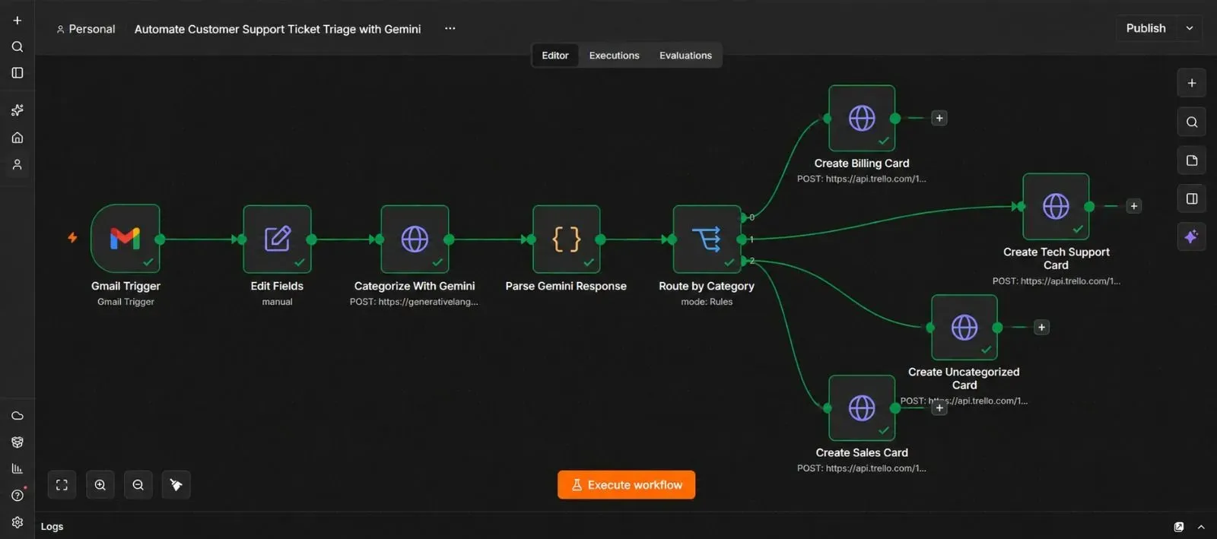1217x539 pixels.
Task: Open the Personal project link
Action: tap(86, 29)
